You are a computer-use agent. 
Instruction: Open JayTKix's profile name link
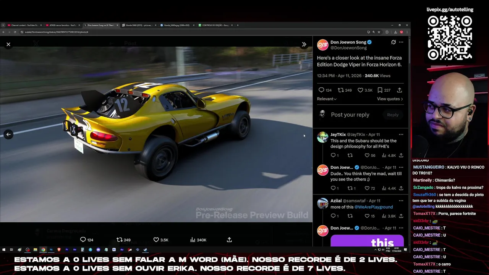338,134
